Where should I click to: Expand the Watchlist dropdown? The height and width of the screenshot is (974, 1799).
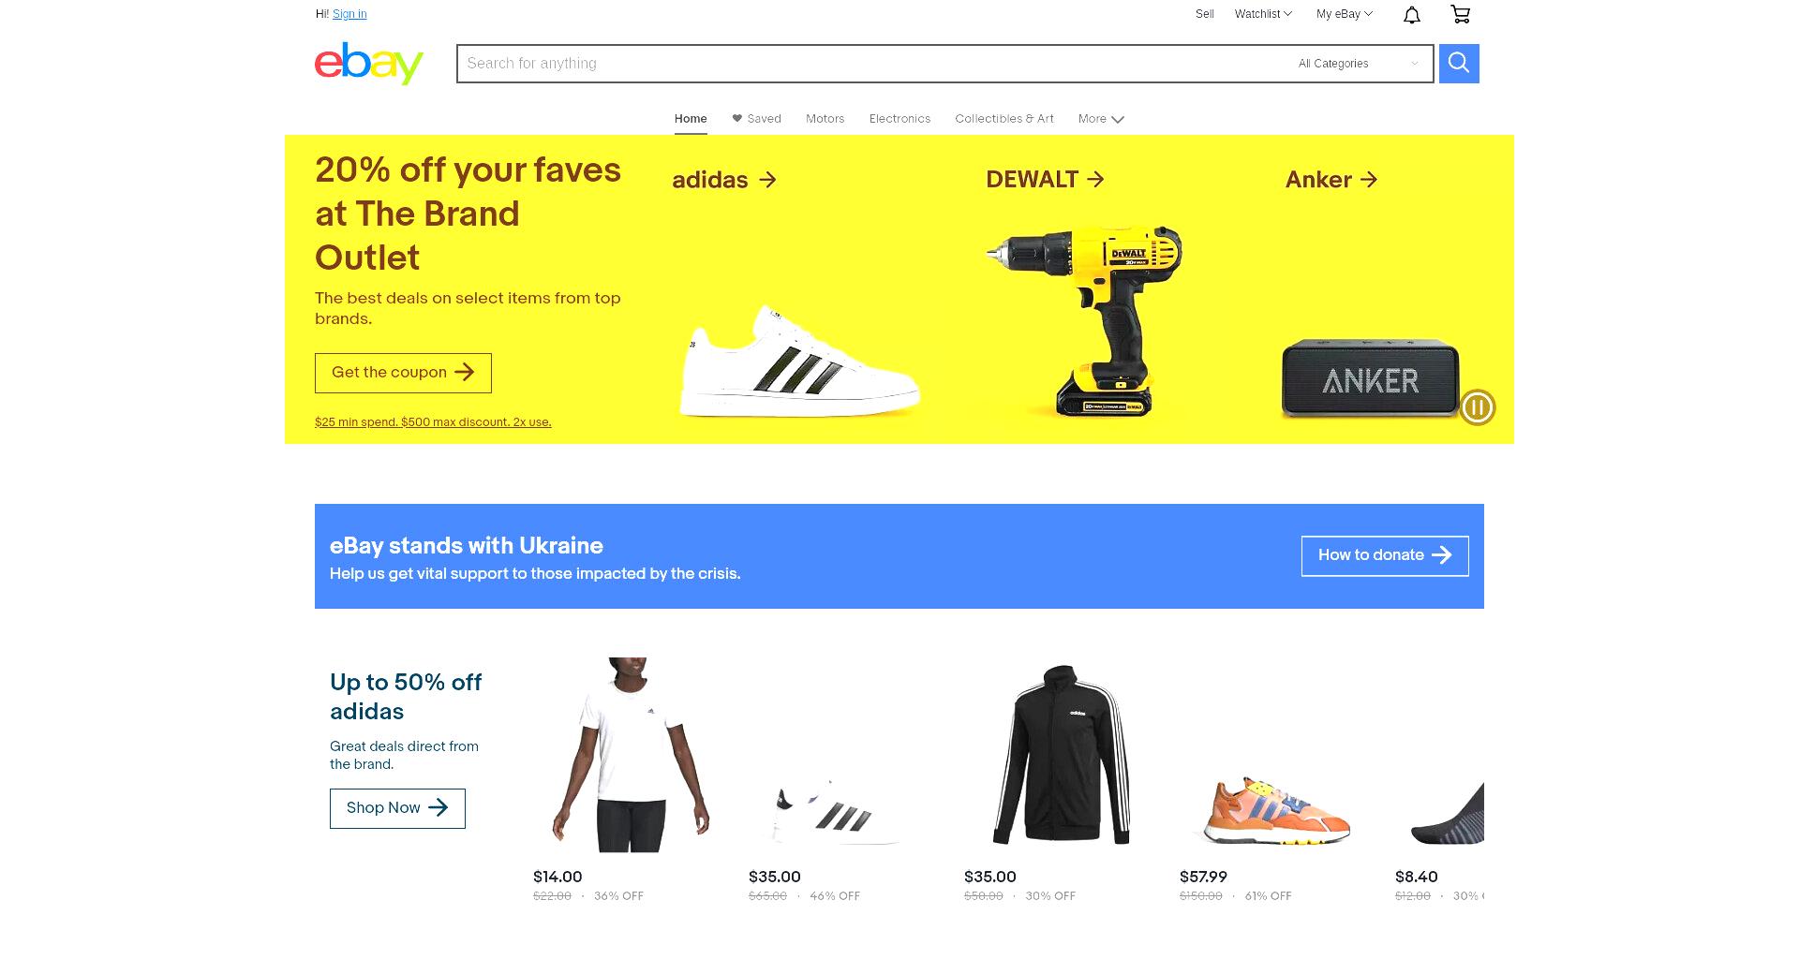pos(1263,14)
